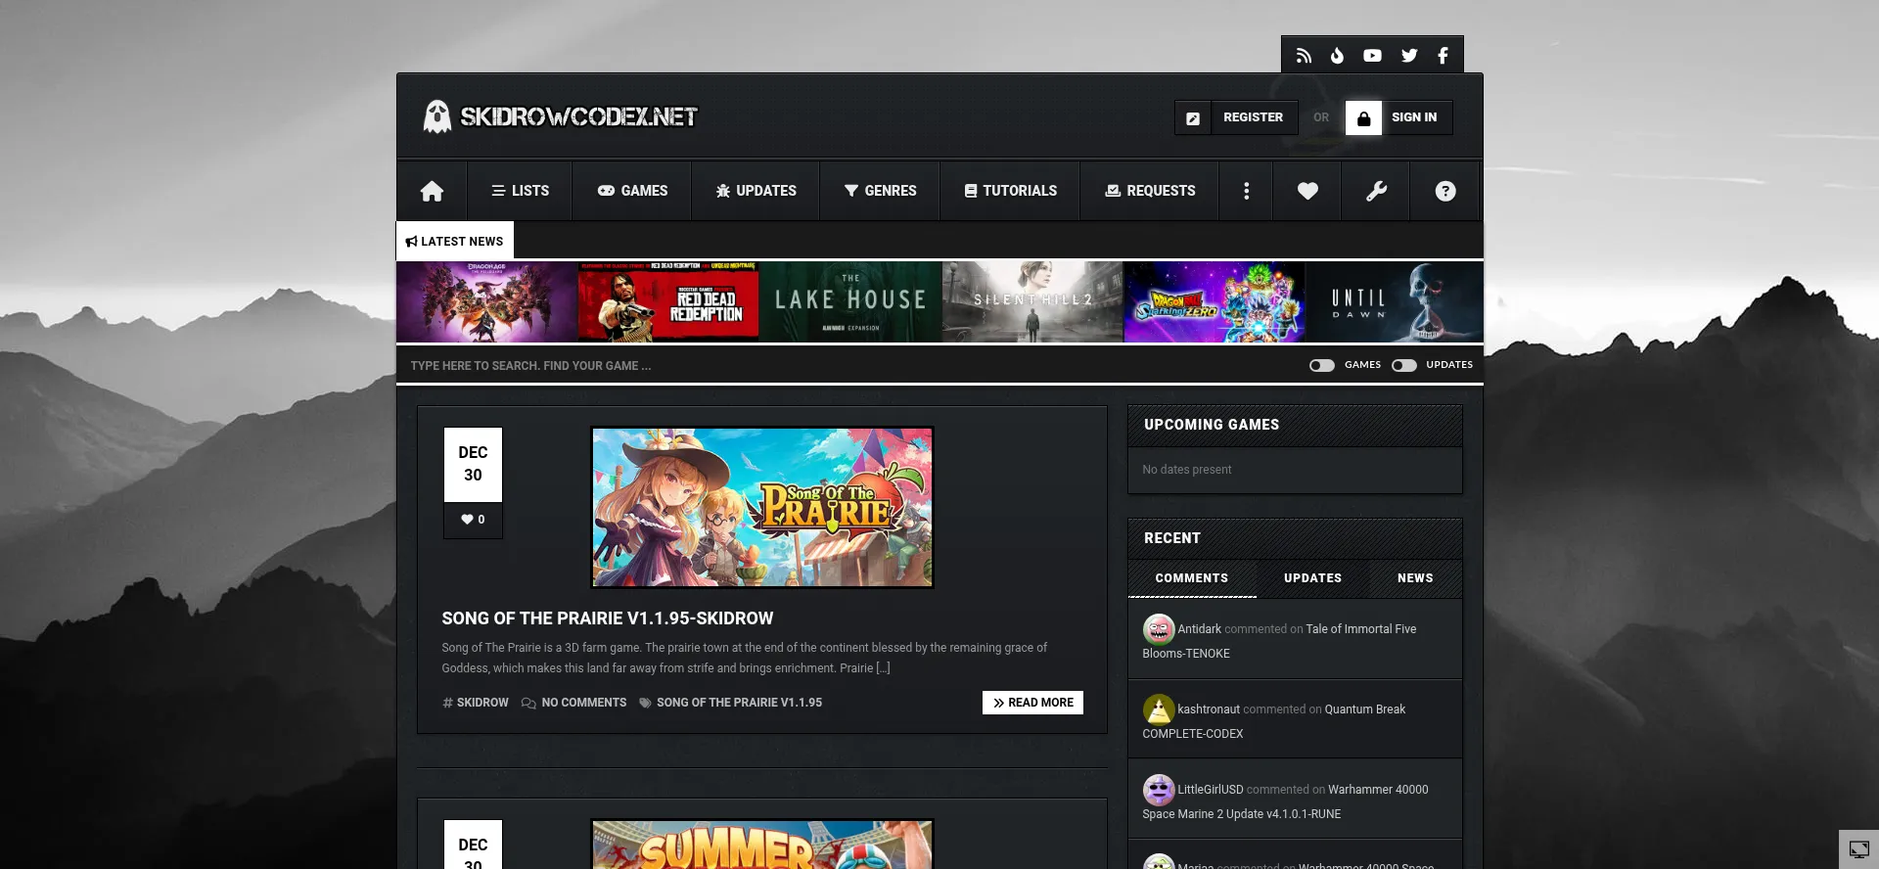1879x869 pixels.
Task: Open the Lists menu
Action: [520, 191]
